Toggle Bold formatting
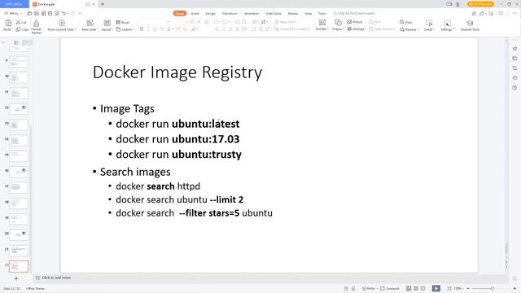 tap(142, 29)
